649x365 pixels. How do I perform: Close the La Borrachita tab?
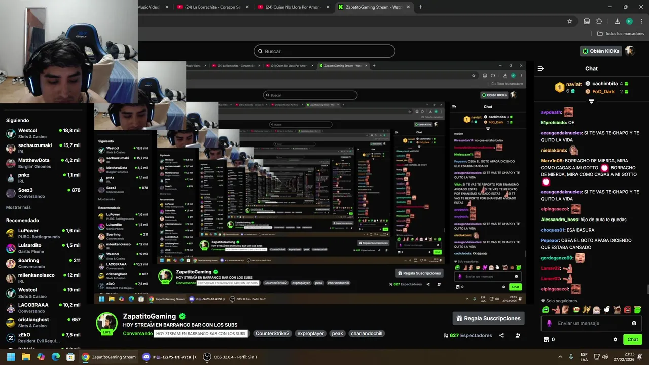(247, 7)
